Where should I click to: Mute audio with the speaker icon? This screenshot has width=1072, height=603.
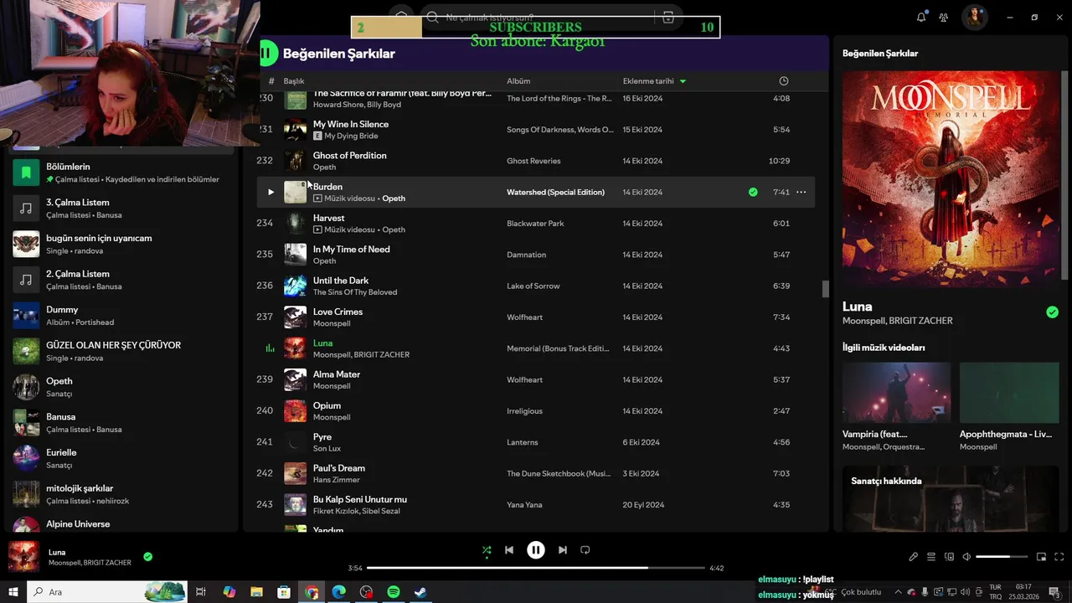[x=966, y=557]
